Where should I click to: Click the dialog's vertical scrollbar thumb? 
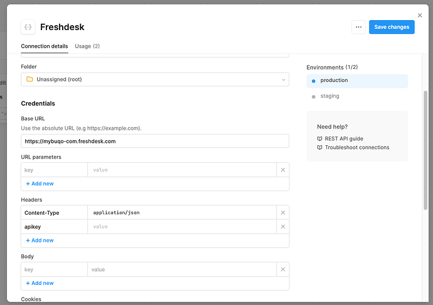tap(425, 150)
